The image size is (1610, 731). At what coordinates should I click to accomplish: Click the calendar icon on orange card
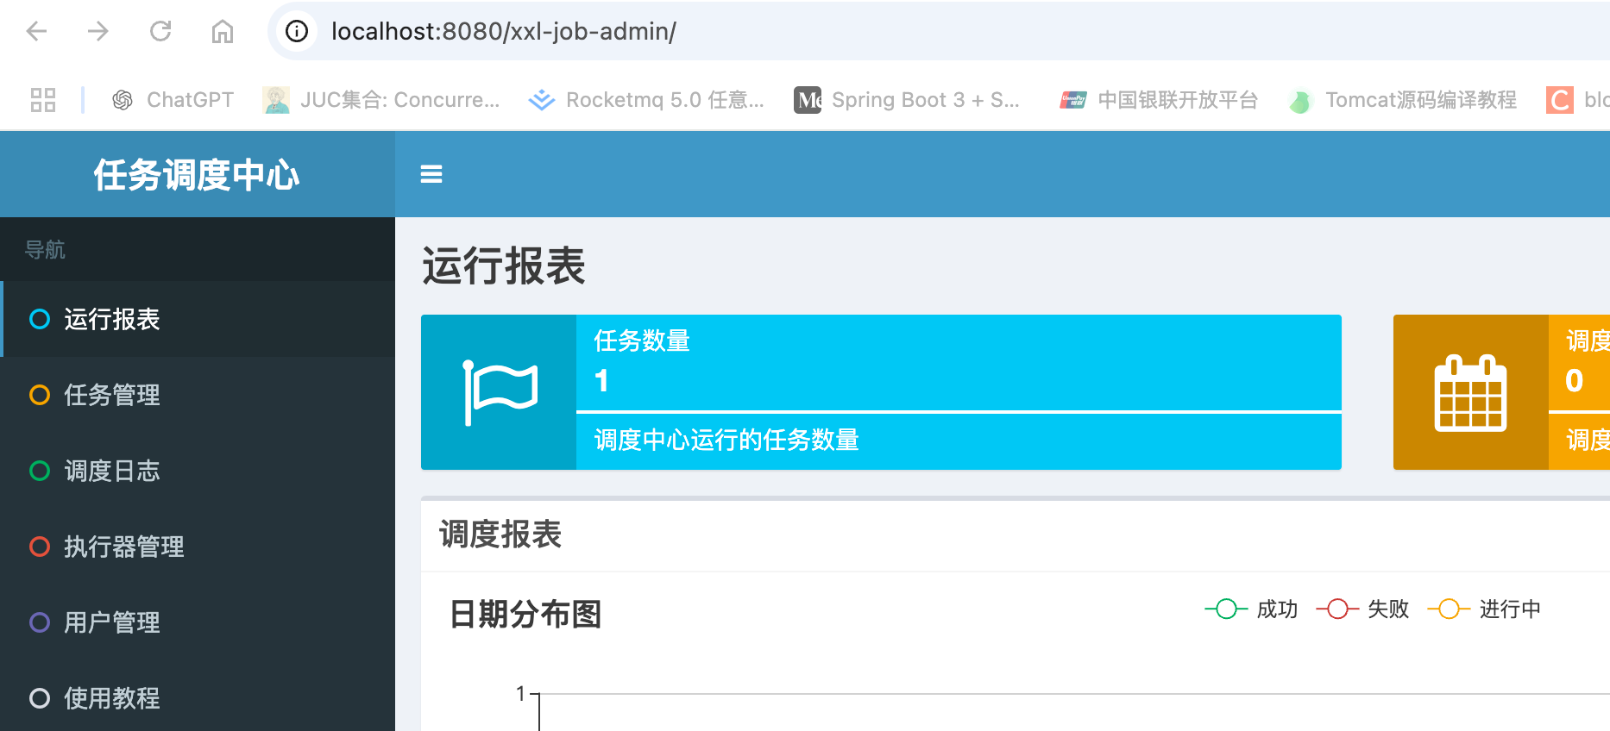[x=1470, y=392]
